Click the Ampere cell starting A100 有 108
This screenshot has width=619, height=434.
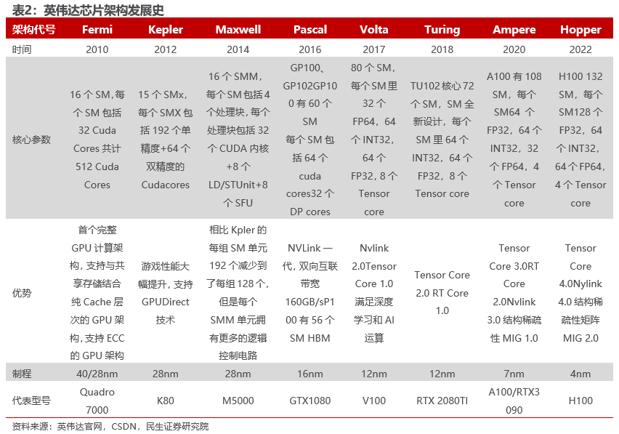click(x=514, y=140)
